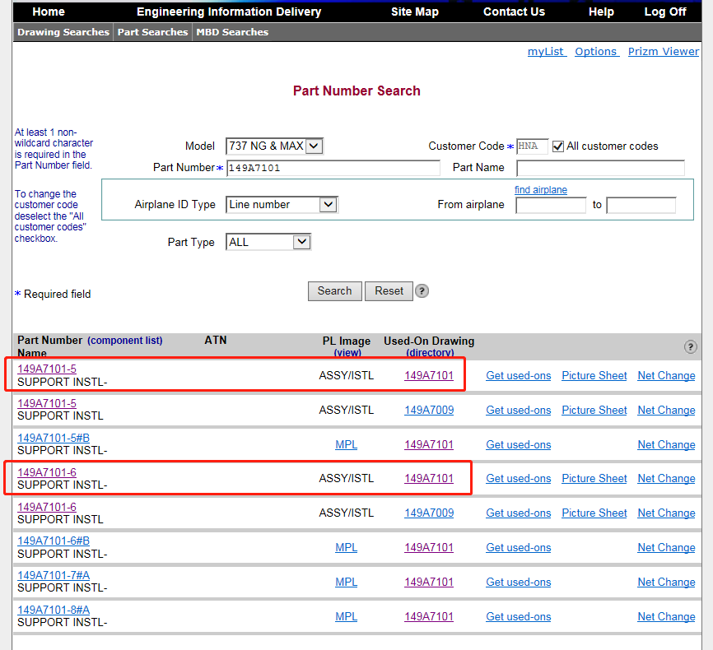The width and height of the screenshot is (713, 650).
Task: Open part number 149A7101-8#A
Action: pyautogui.click(x=54, y=610)
